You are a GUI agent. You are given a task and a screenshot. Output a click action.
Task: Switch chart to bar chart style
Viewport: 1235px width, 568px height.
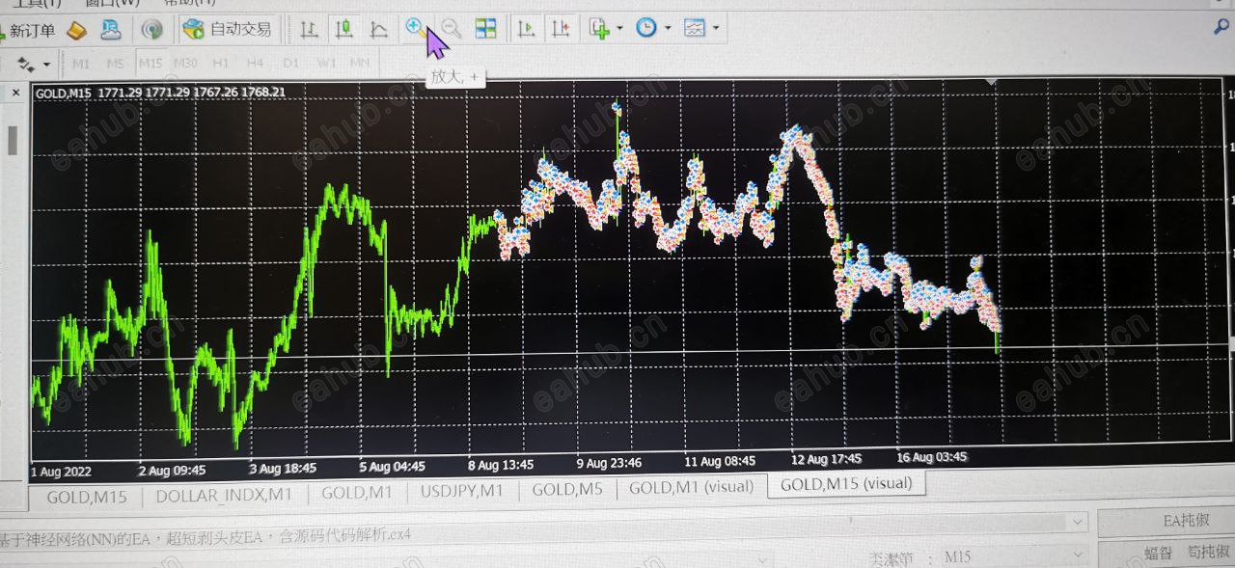tap(309, 29)
